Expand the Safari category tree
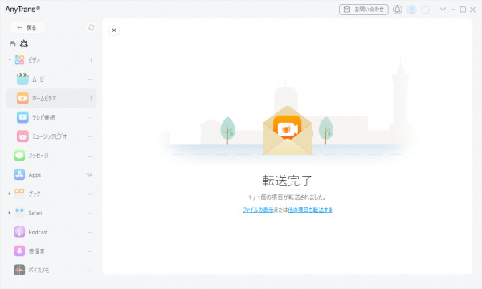This screenshot has height=289, width=482. tap(10, 213)
